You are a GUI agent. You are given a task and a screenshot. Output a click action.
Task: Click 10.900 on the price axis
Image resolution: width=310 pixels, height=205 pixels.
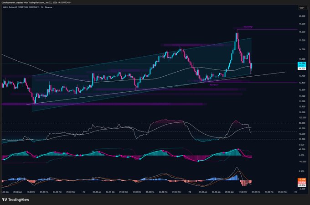click(x=302, y=106)
